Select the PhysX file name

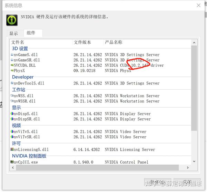19,71
